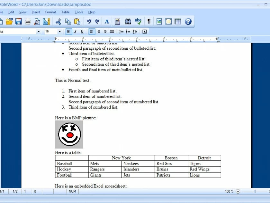The image size is (270, 203).
Task: Open the spell check tool
Action: pos(138,21)
